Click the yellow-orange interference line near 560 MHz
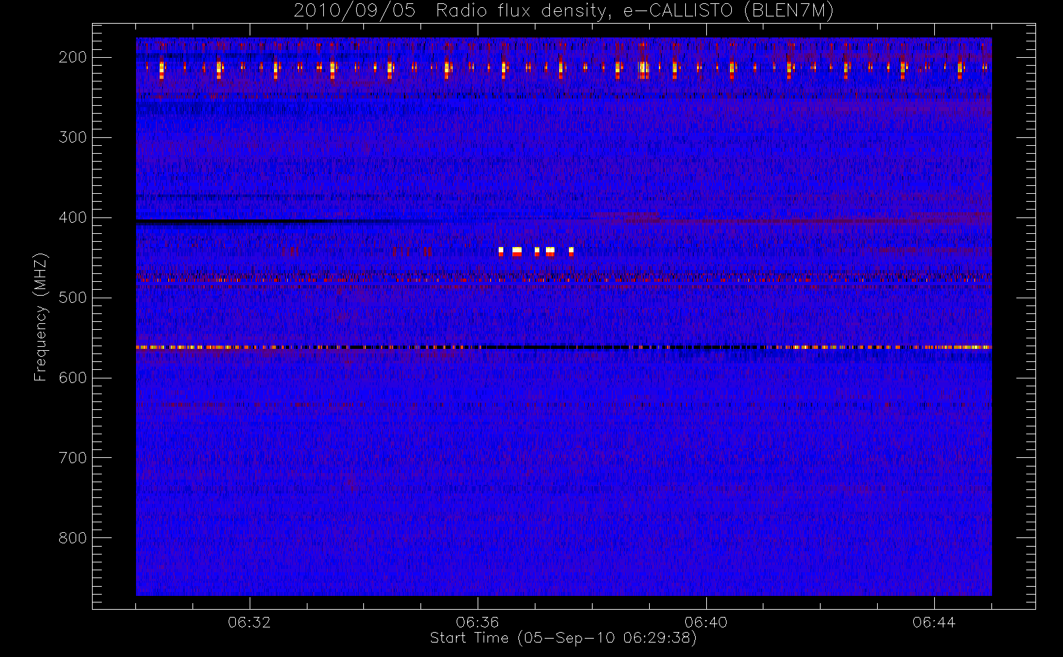 pyautogui.click(x=564, y=347)
